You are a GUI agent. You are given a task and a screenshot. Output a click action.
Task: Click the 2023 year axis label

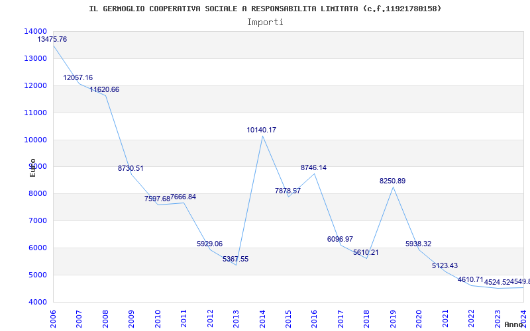(498, 318)
